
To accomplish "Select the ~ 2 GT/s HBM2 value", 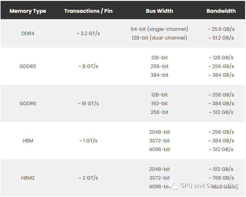I will coord(88,178).
